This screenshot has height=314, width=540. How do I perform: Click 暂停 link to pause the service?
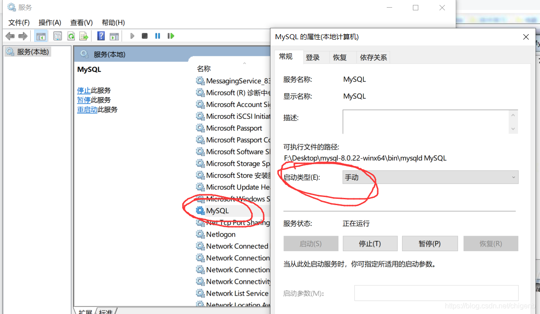pos(84,100)
